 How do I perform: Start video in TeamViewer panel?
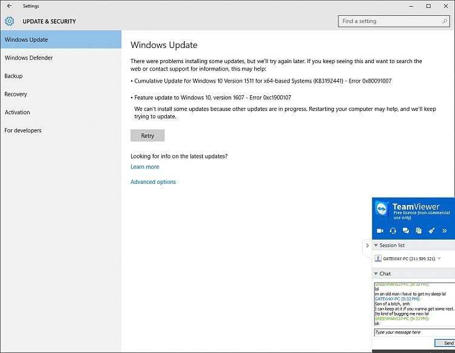(380, 231)
